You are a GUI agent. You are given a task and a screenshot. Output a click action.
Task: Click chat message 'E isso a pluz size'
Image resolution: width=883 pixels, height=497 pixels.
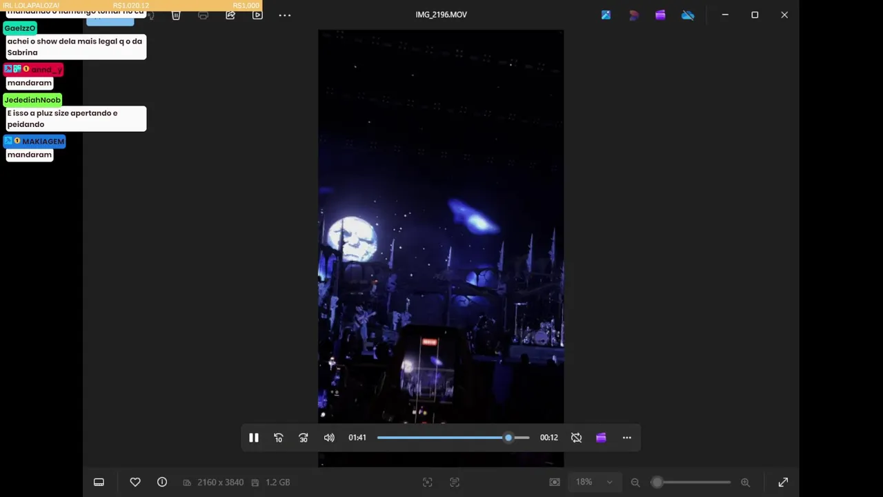point(75,119)
